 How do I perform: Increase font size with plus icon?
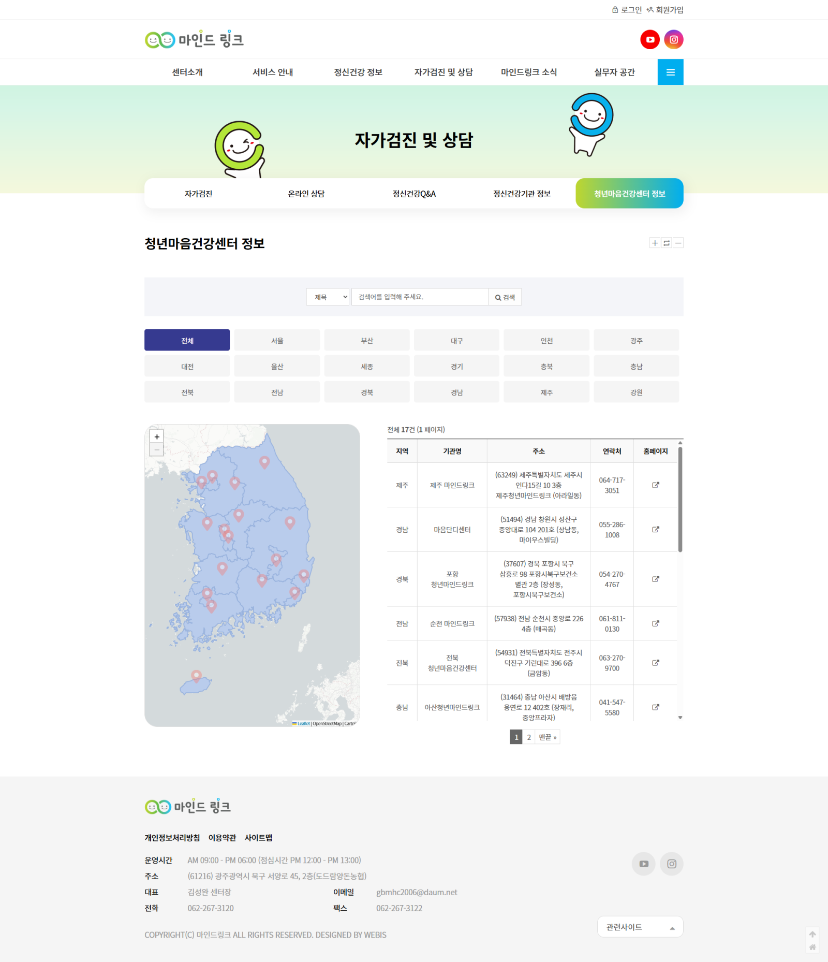pyautogui.click(x=655, y=243)
